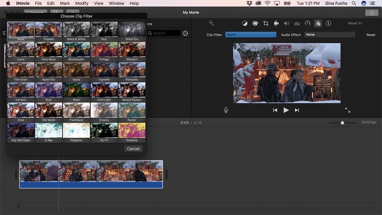The image size is (382, 215).
Task: Apply the Cartoon filter
Action: coord(21,92)
